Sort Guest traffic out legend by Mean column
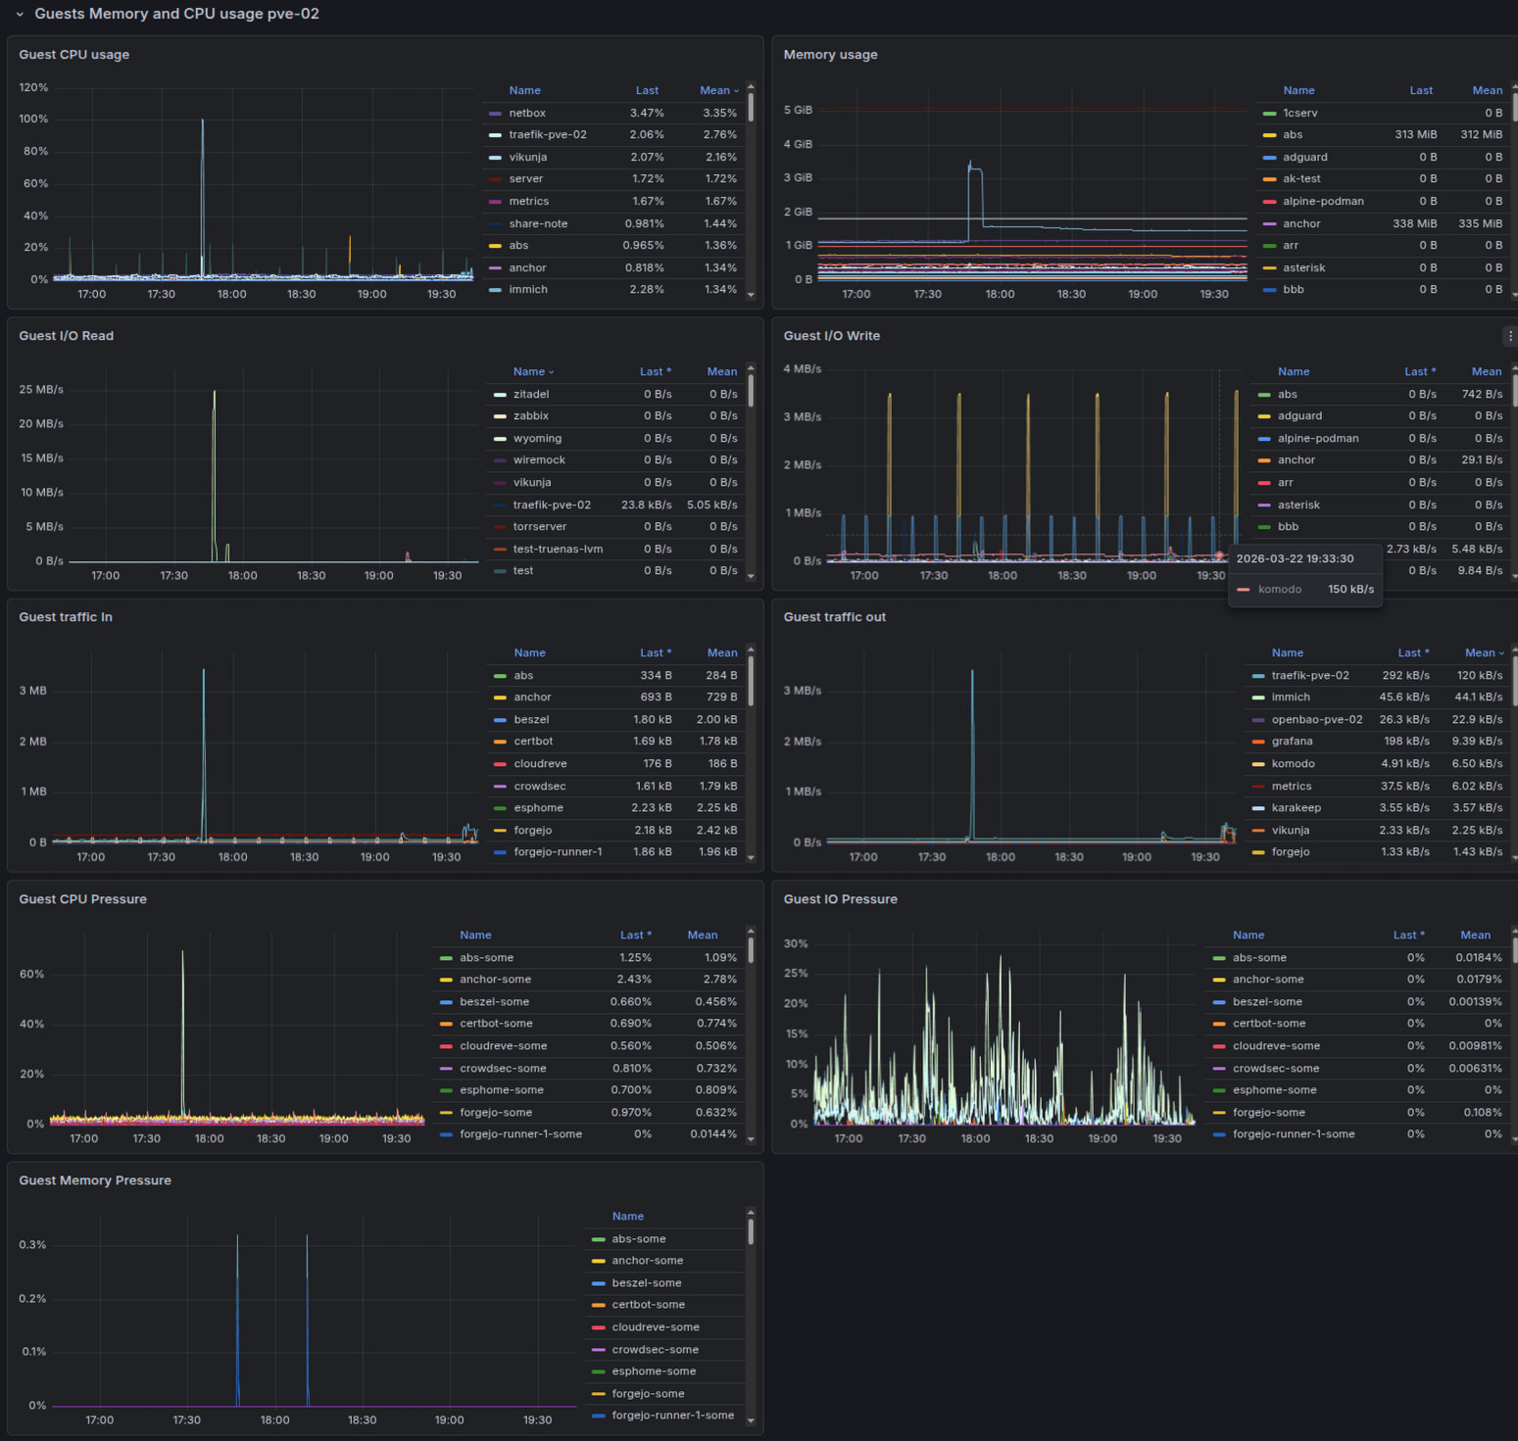Screen dimensions: 1518x1441 click(x=1479, y=653)
